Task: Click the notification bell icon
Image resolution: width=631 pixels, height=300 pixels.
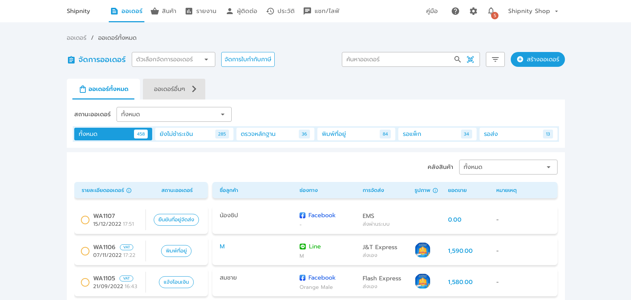Action: tap(491, 11)
